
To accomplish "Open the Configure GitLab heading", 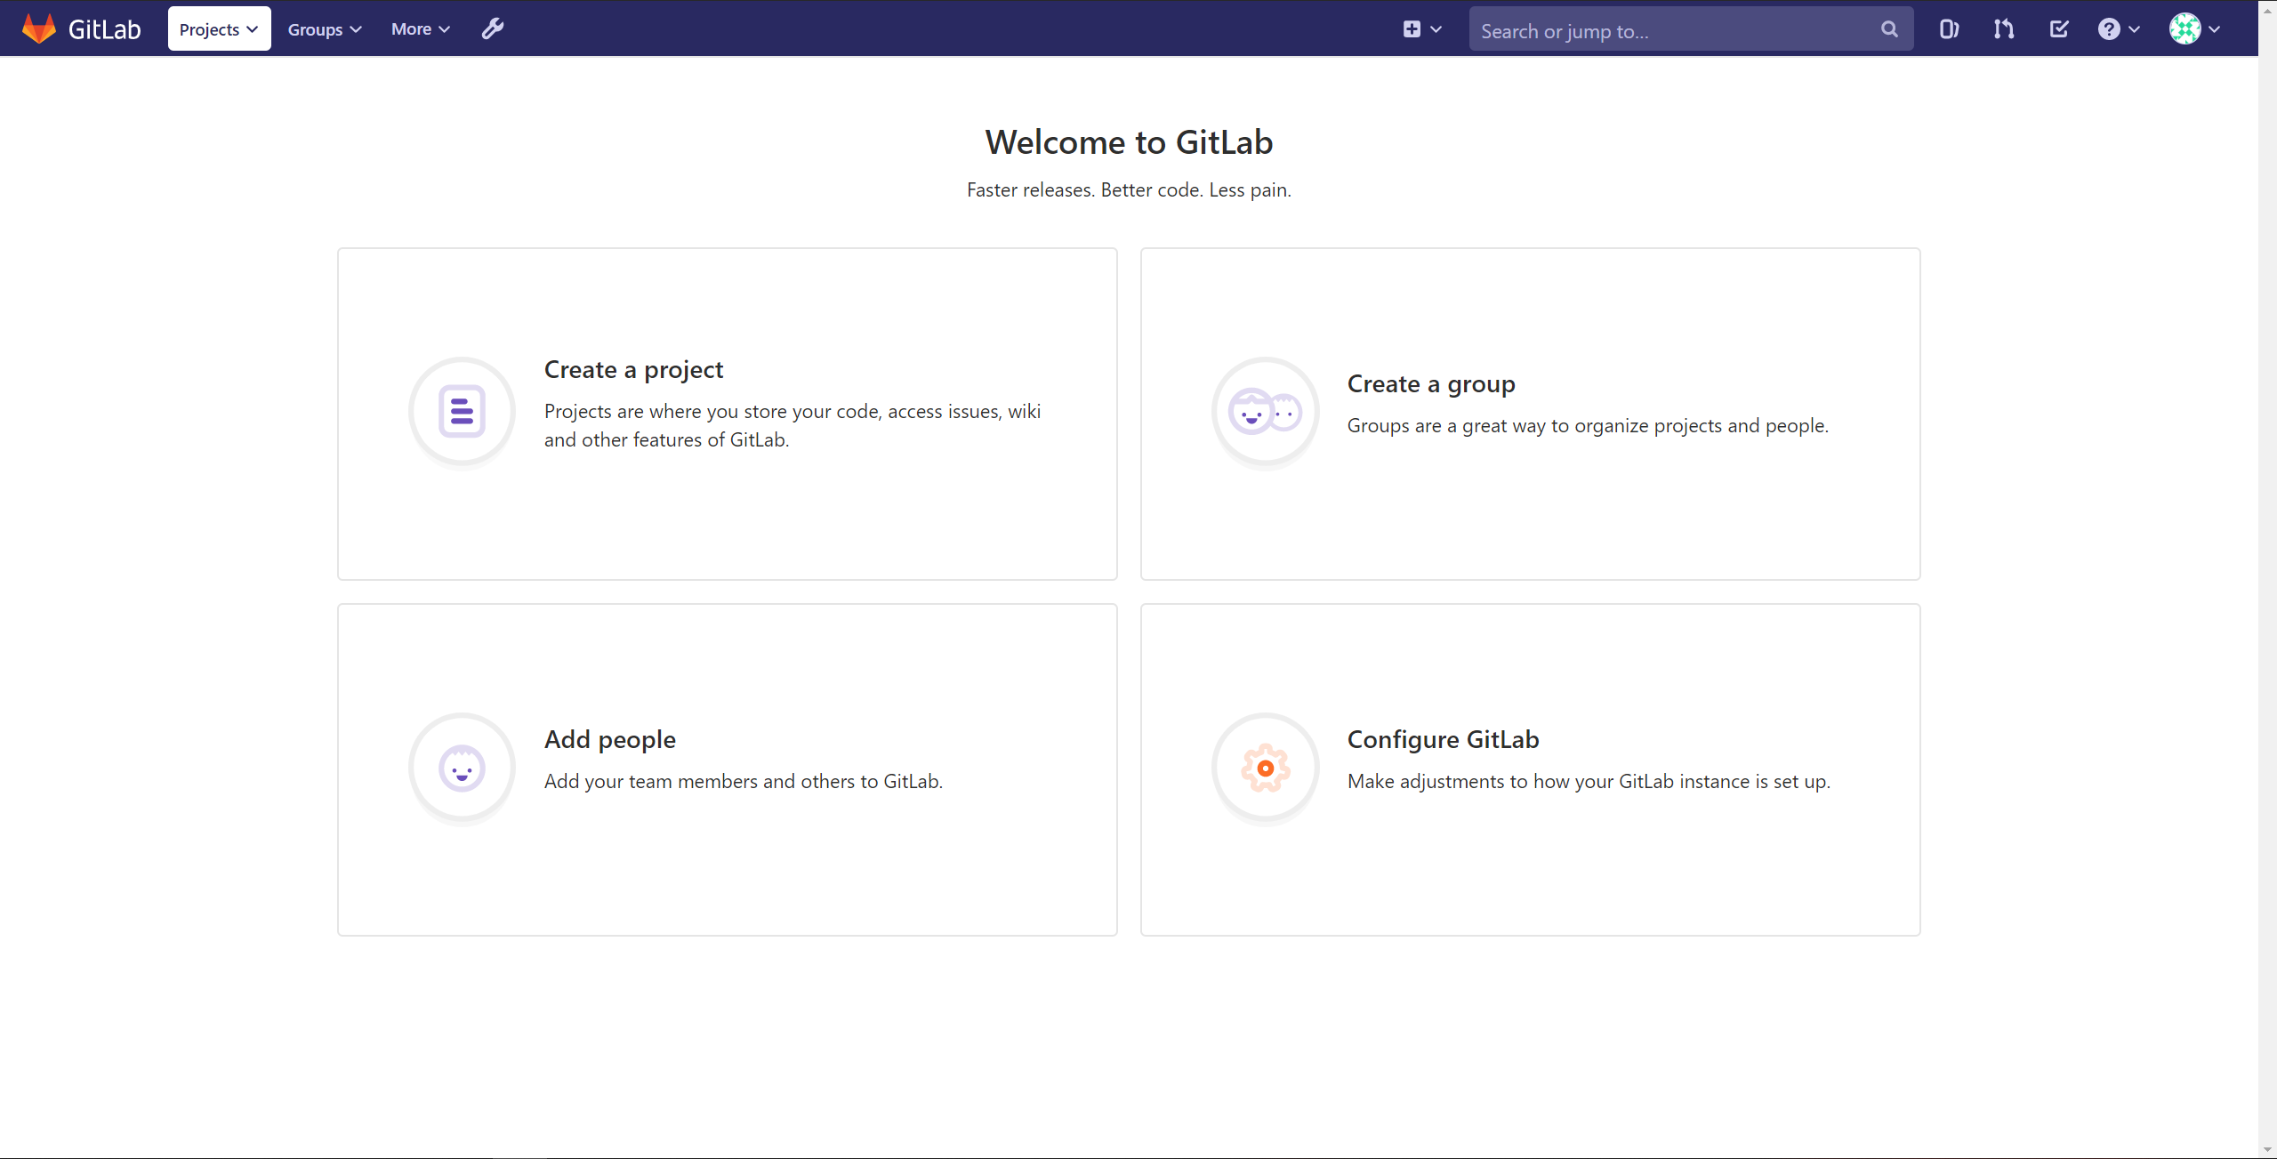I will click(1443, 739).
